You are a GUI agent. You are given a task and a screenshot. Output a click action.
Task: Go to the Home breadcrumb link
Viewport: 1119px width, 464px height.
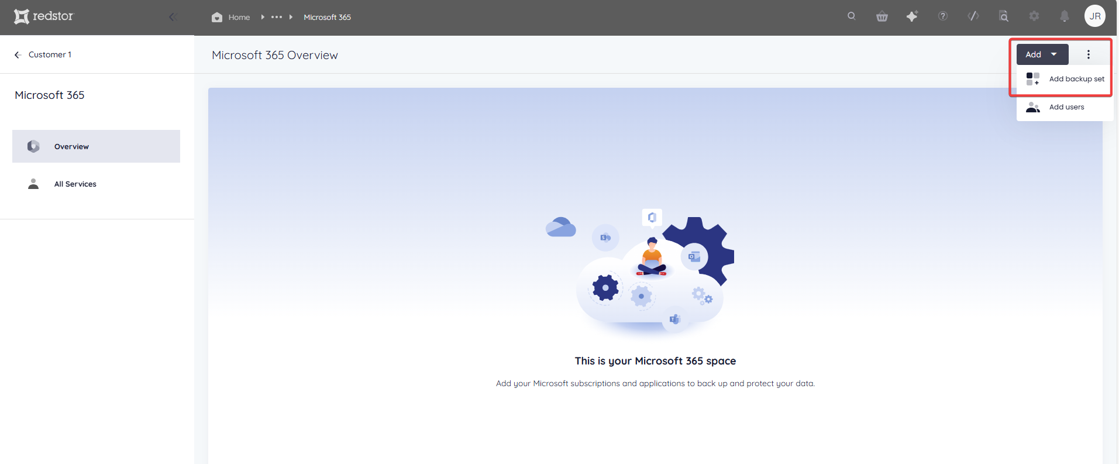[x=239, y=17]
